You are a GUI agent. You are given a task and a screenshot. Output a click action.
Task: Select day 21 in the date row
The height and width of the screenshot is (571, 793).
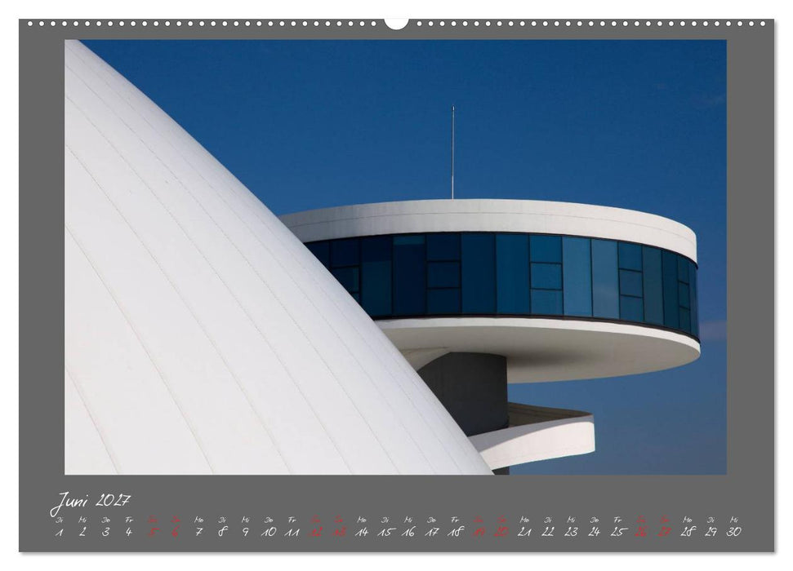pyautogui.click(x=524, y=532)
